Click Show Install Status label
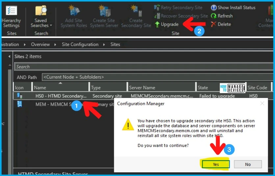The image size is (275, 176). (x=237, y=8)
